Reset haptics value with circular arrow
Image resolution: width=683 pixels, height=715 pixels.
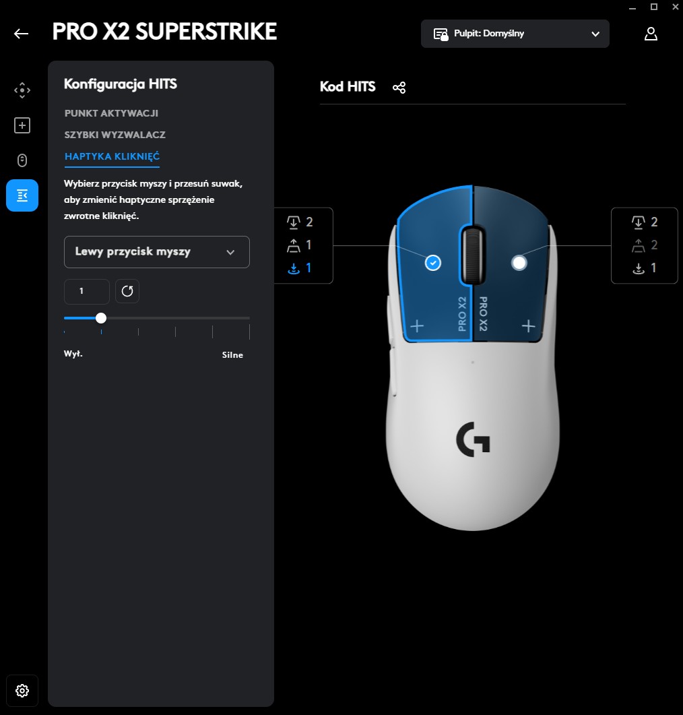tap(127, 291)
